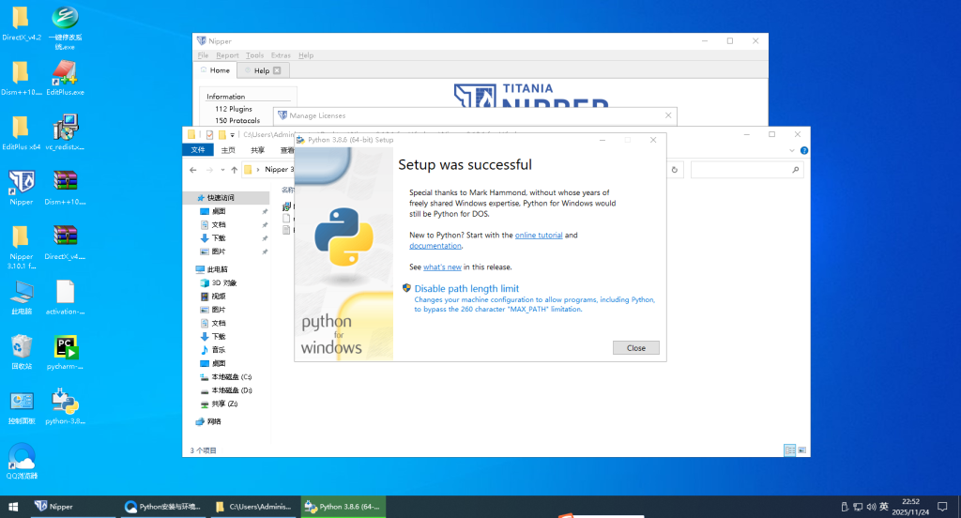This screenshot has height=518, width=961.
Task: Select 3D 对象 in the navigation pane
Action: coord(223,282)
